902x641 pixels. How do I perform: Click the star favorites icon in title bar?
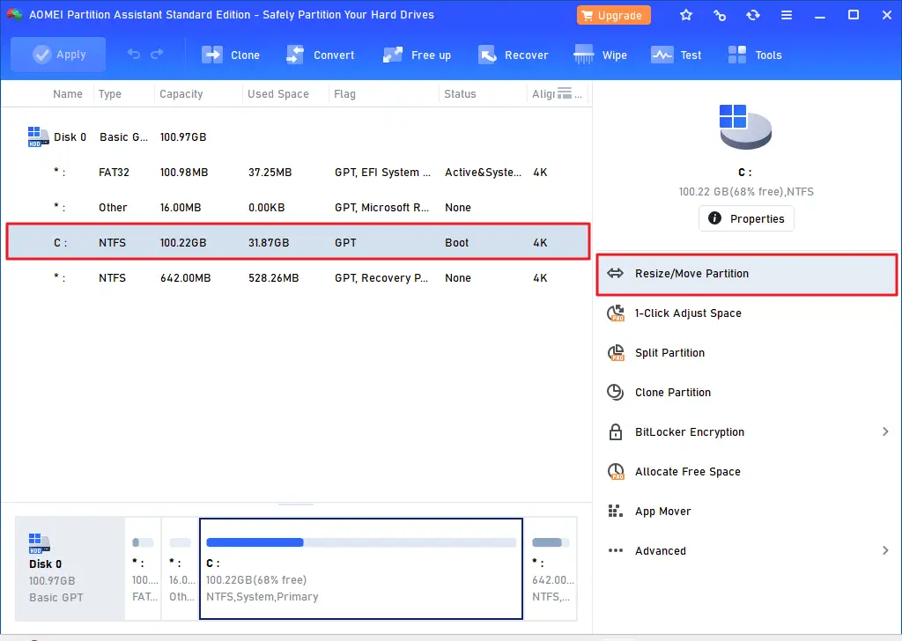pos(685,16)
